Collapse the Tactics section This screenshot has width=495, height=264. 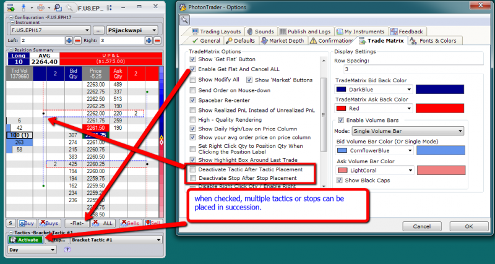click(11, 232)
